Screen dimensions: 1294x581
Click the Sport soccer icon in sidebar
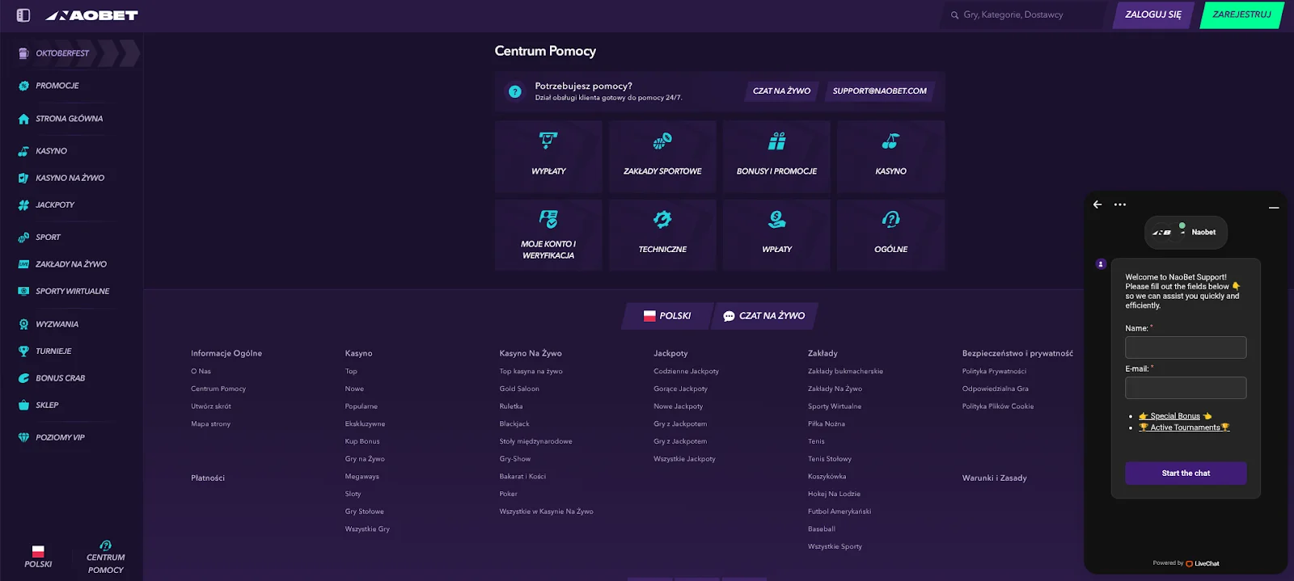(x=23, y=238)
